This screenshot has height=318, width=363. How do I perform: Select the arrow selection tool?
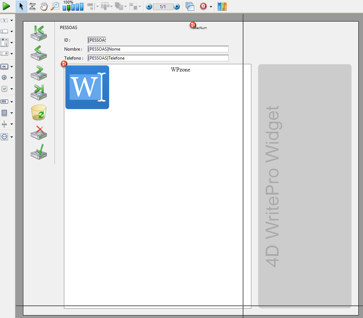tap(21, 6)
